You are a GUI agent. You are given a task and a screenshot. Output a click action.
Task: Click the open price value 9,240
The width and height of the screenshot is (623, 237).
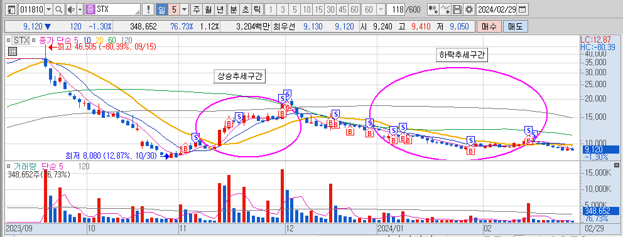tap(382, 27)
